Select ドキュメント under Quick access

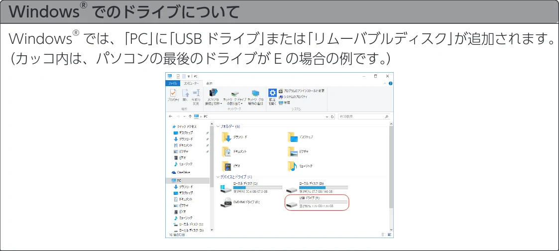(x=183, y=145)
